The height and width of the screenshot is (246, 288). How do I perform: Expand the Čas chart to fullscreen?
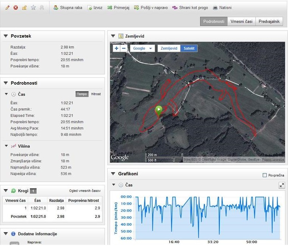(x=282, y=185)
